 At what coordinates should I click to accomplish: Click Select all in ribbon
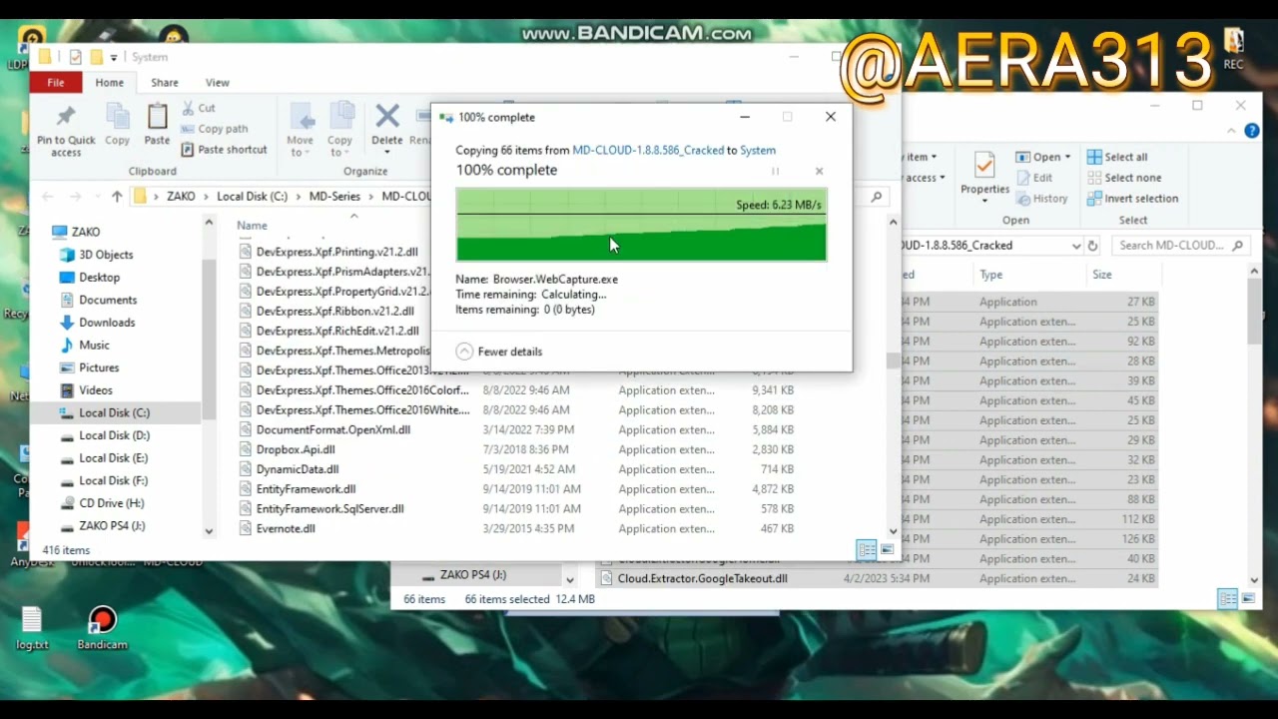(x=1117, y=157)
